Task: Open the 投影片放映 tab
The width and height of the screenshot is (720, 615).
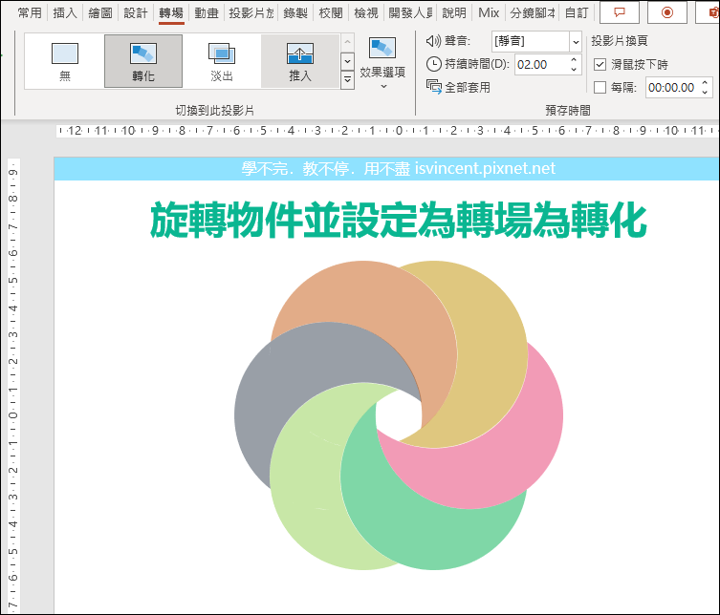Action: coord(251,12)
